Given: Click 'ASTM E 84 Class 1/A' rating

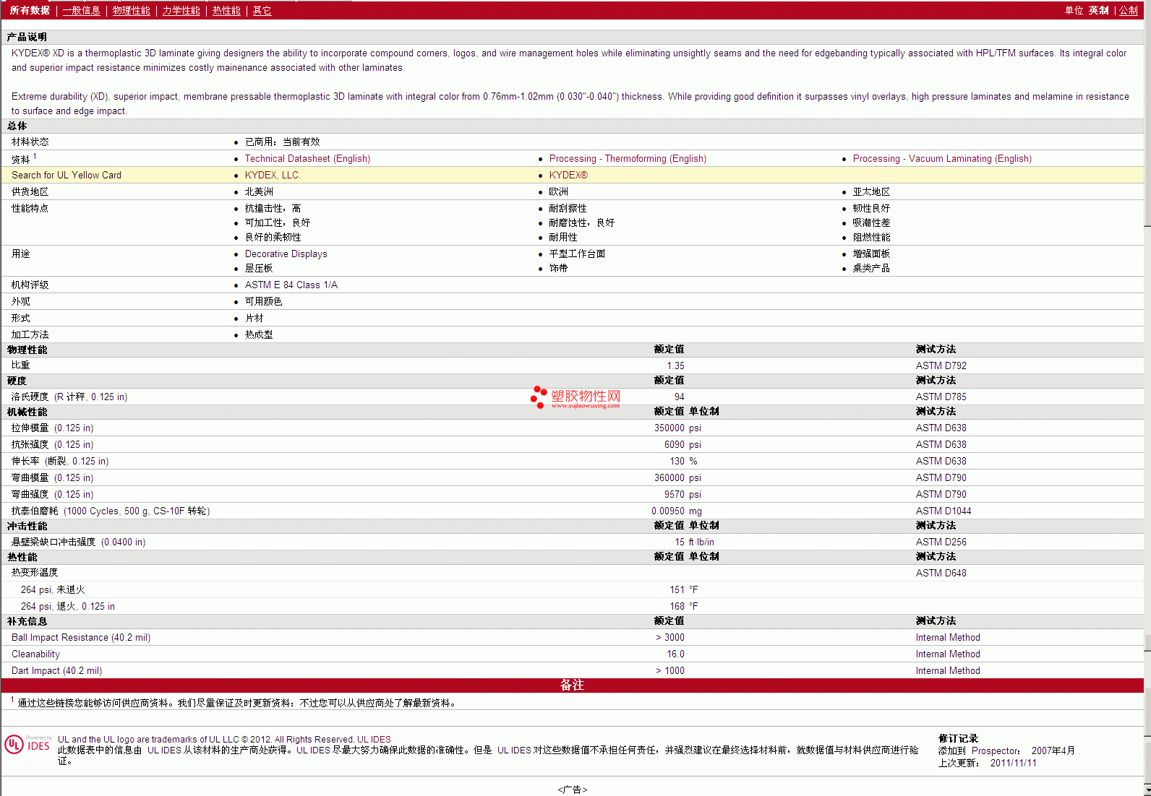Looking at the screenshot, I should [291, 285].
